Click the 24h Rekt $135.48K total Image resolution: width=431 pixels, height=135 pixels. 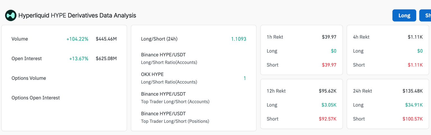click(x=412, y=91)
